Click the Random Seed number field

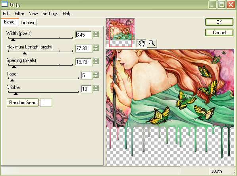(46, 103)
